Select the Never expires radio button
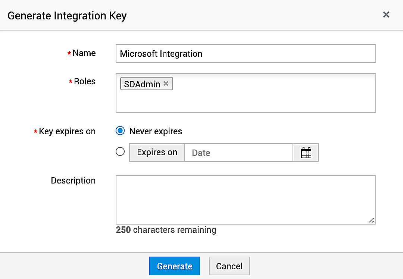This screenshot has width=403, height=279. [x=120, y=131]
